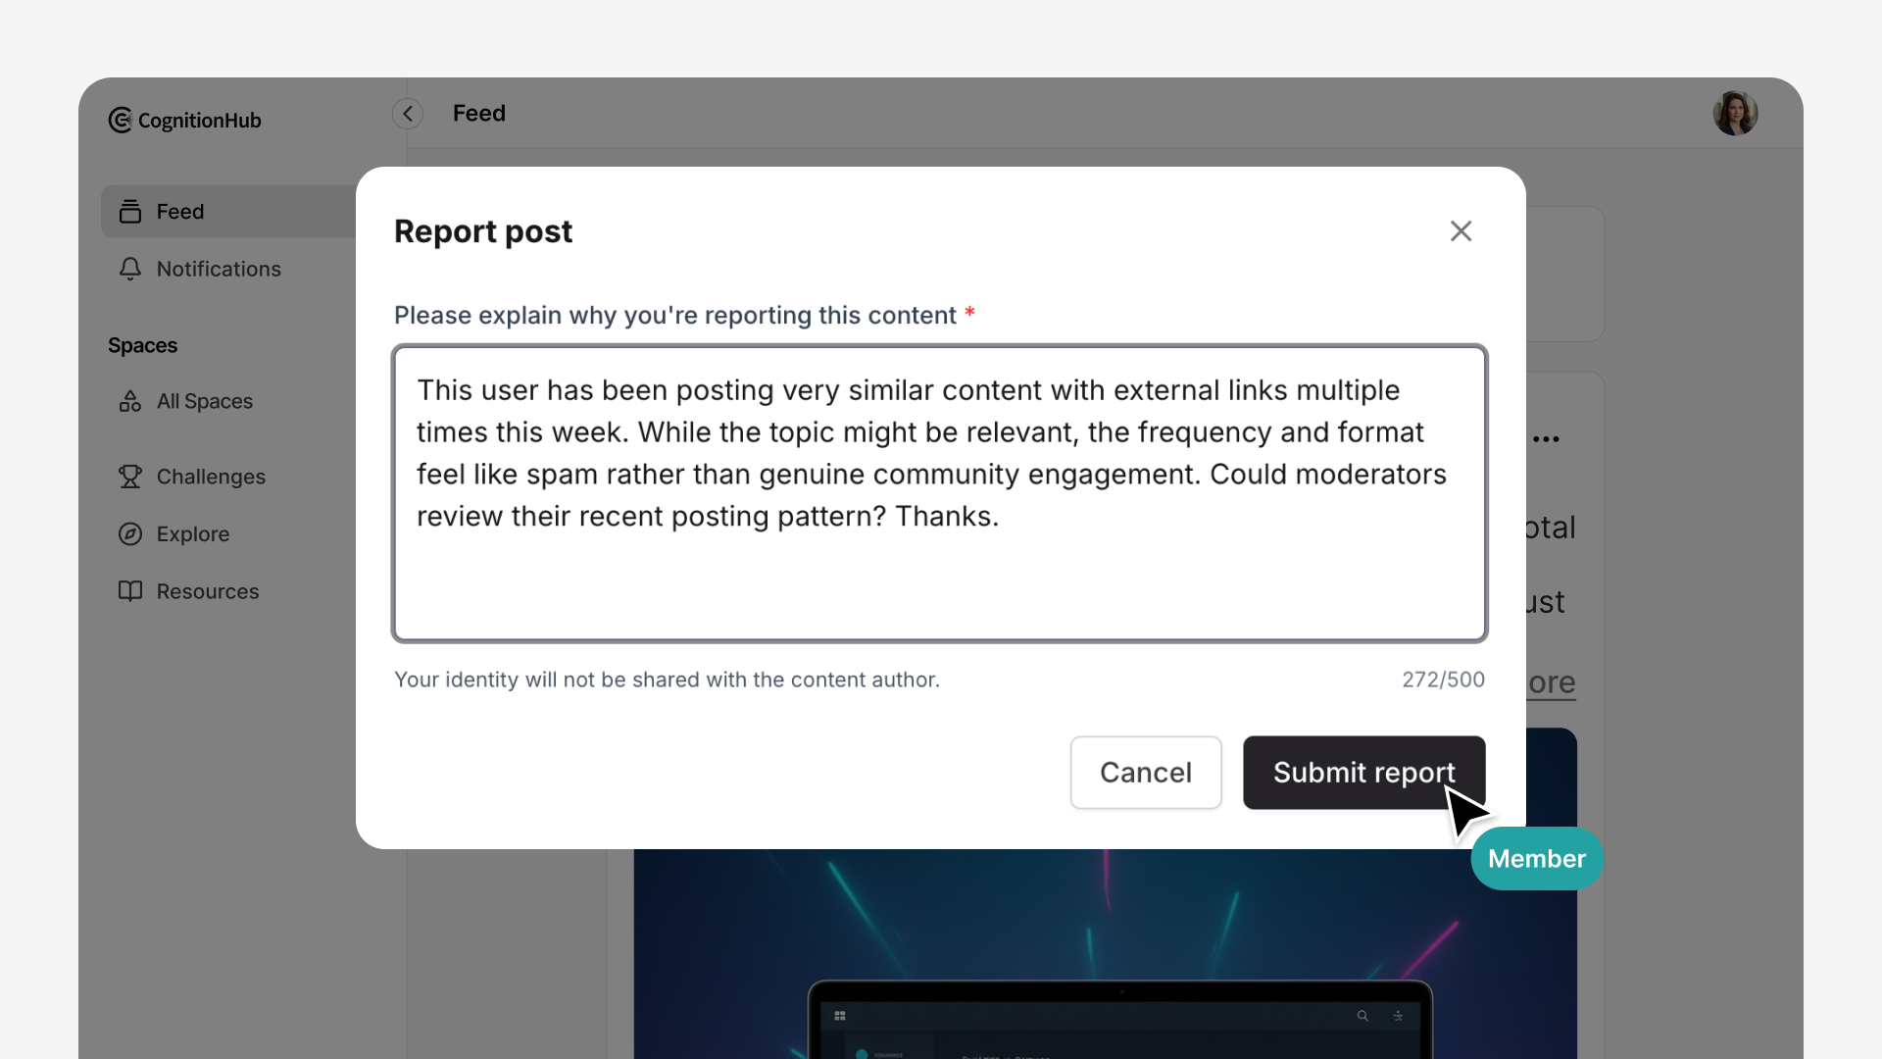Screen dimensions: 1882x1059
Task: Close the Report post dialog
Action: (x=1461, y=231)
